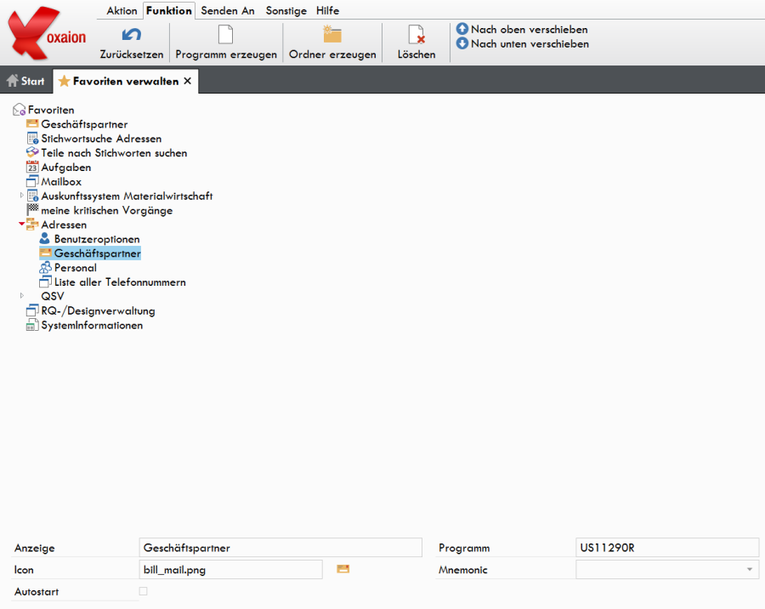765x609 pixels.
Task: Click the Anzeige text field
Action: tap(280, 548)
